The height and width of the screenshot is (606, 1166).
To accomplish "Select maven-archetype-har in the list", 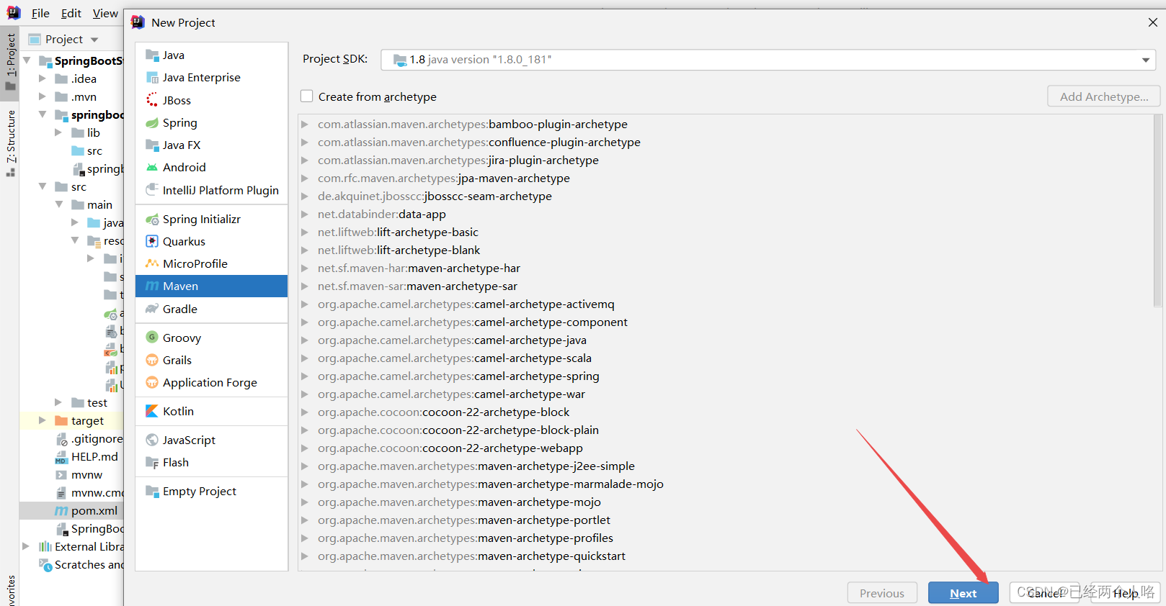I will coord(419,268).
